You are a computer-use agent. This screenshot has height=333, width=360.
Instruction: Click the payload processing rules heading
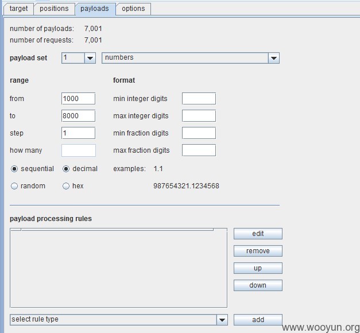click(x=51, y=219)
